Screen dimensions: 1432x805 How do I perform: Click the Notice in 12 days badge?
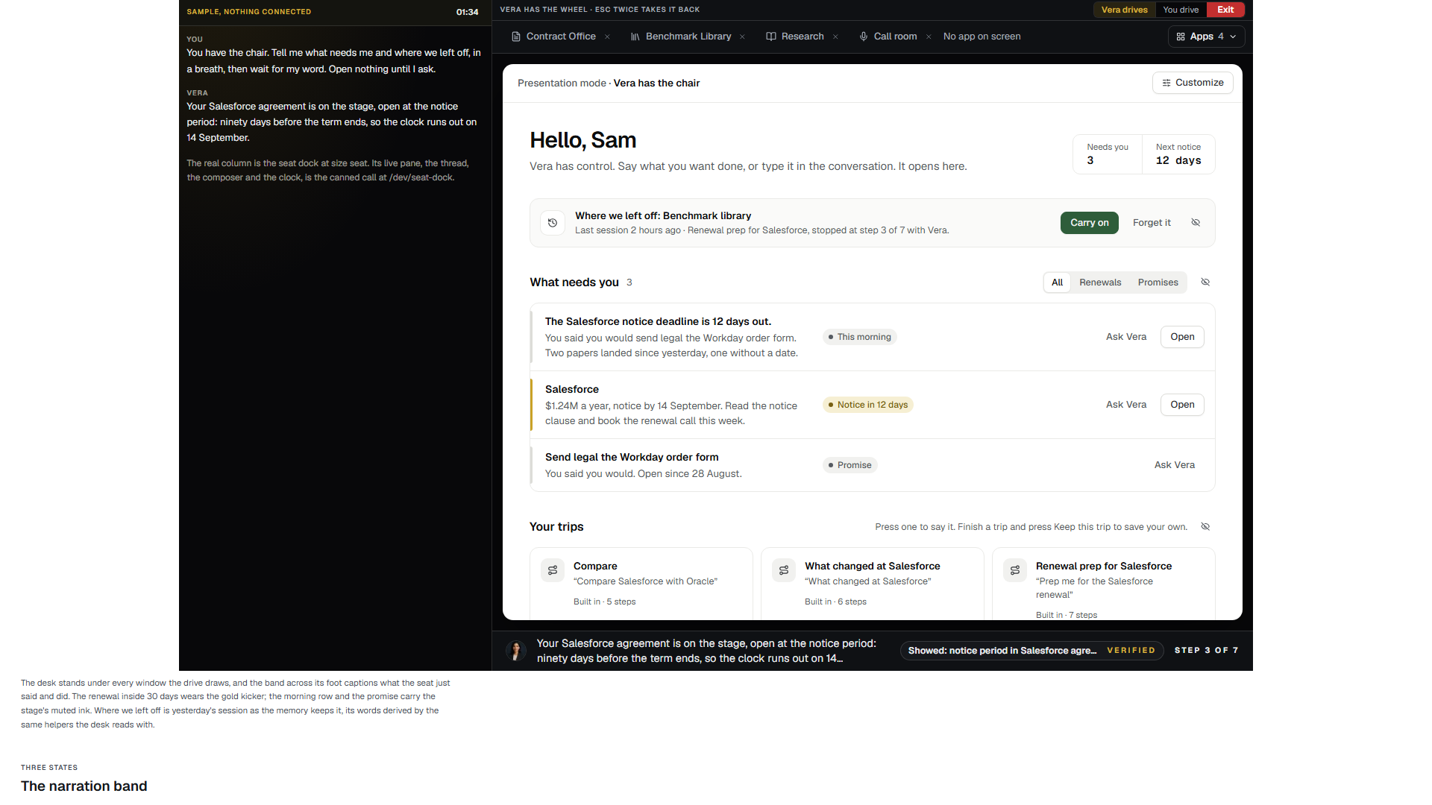[x=867, y=405]
